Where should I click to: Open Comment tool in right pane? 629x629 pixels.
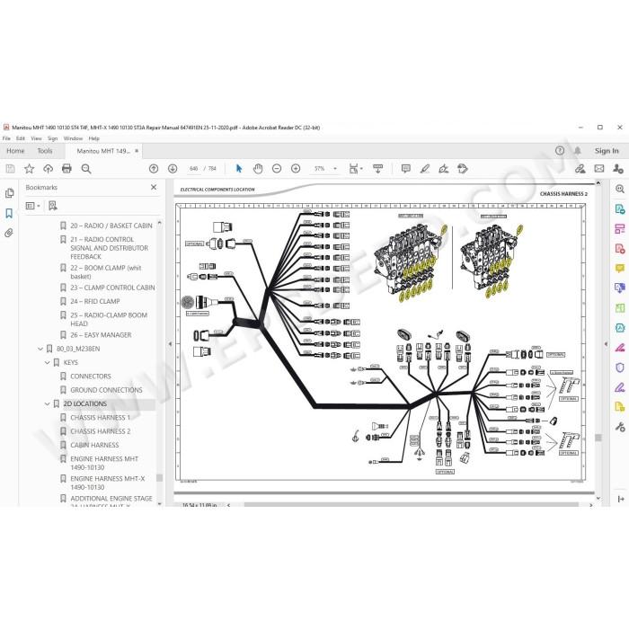click(620, 269)
